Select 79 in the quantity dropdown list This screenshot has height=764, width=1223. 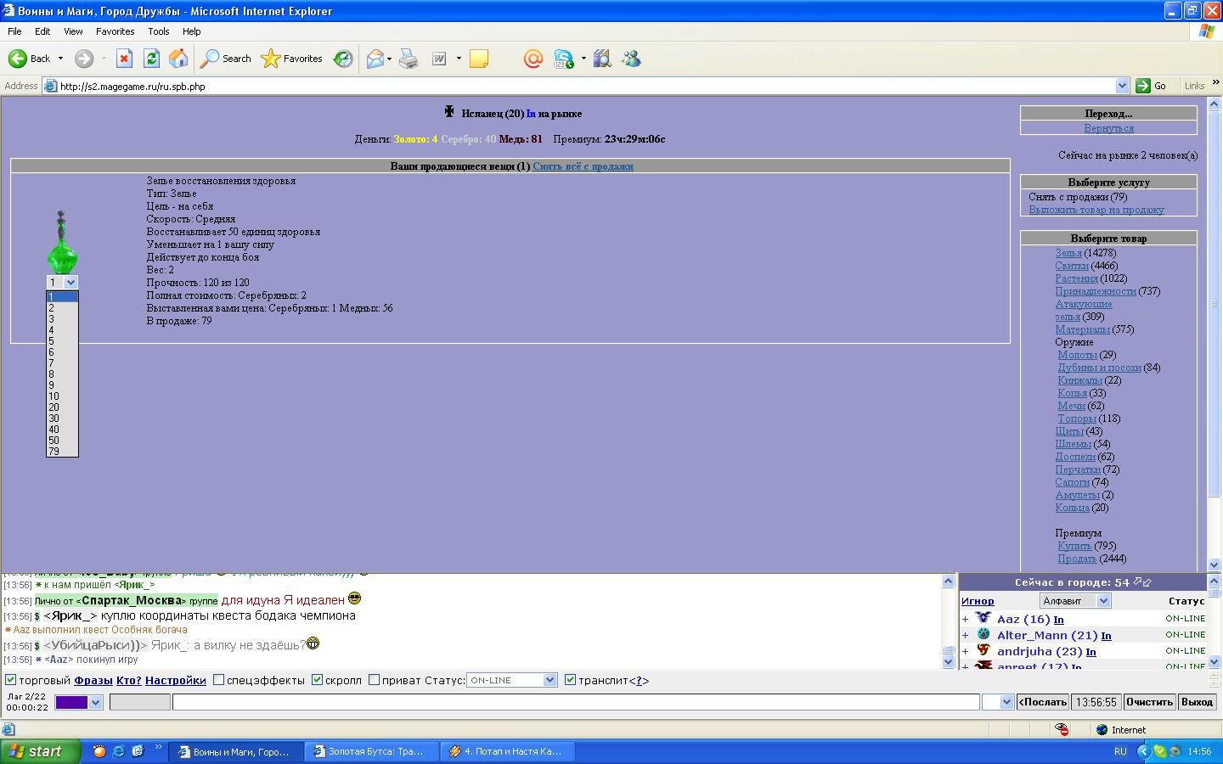click(54, 452)
